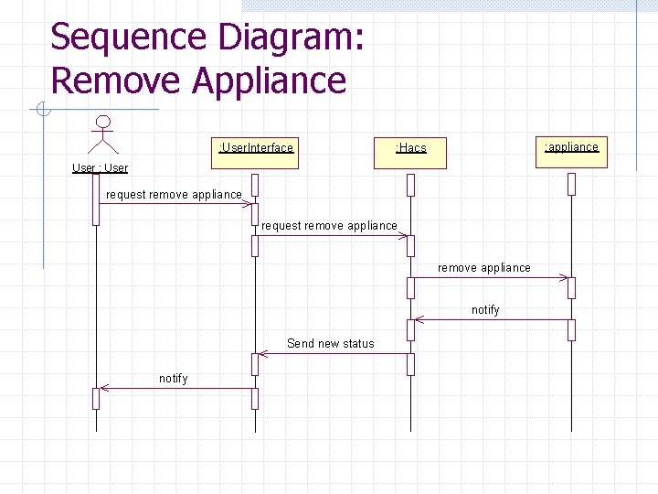Image resolution: width=658 pixels, height=494 pixels.
Task: Click 'request remove appliance' label from User
Action: [174, 195]
